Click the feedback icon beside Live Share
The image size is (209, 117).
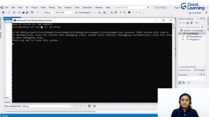point(206,12)
